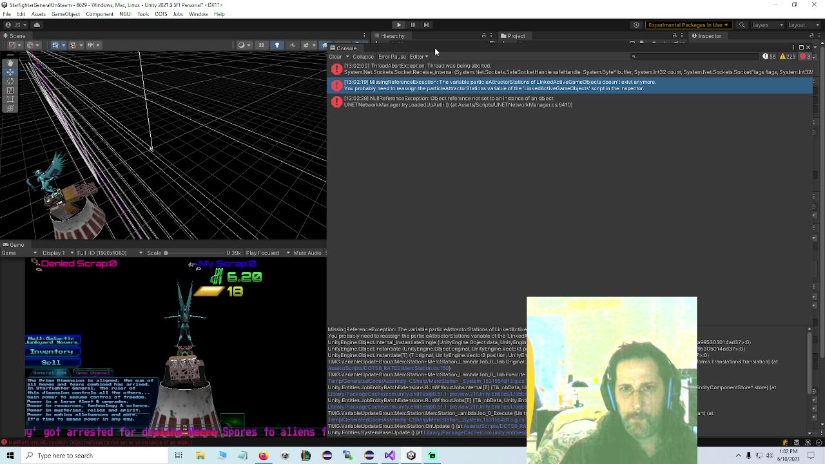Click the search magnifier in the Console toolbar
825x464 pixels.
634,57
